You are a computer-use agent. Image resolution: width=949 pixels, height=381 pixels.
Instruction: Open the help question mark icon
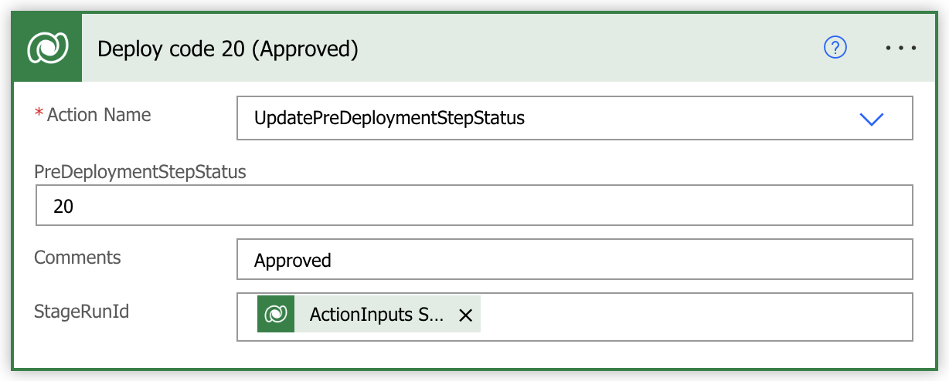(x=835, y=48)
